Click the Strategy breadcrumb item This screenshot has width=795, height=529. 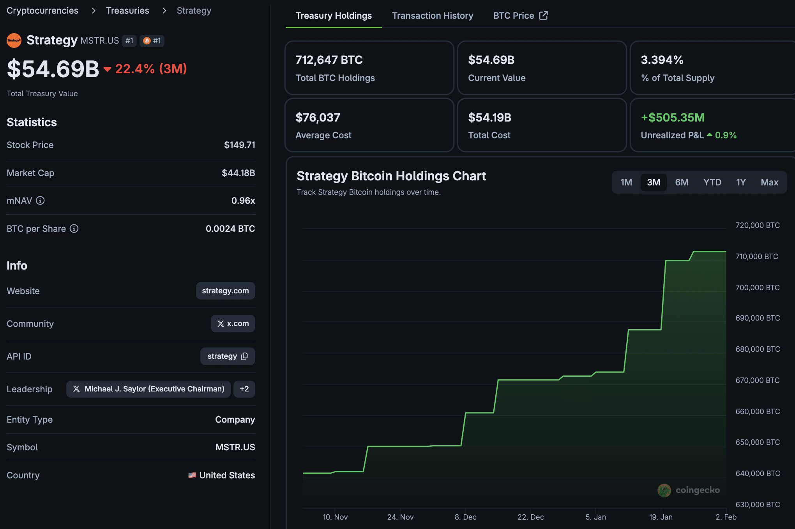[194, 11]
